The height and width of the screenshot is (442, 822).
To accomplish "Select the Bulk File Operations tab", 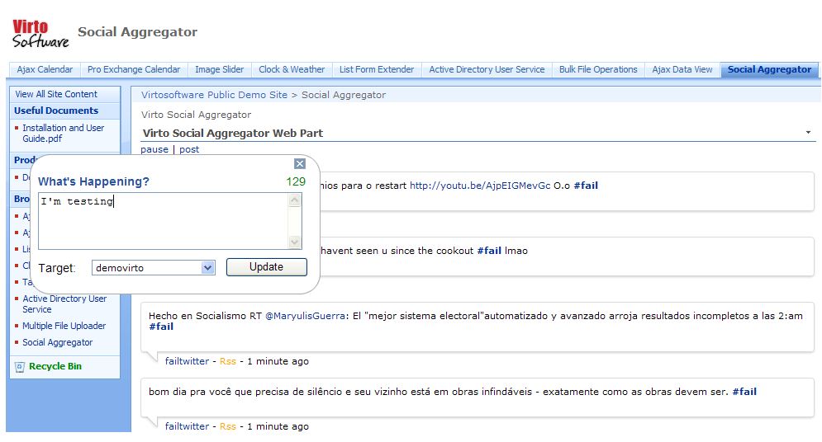I will [598, 70].
